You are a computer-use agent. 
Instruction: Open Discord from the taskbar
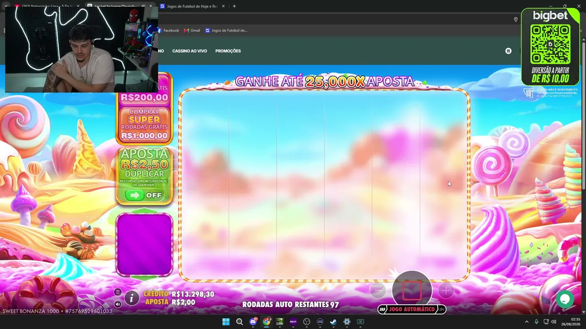(x=253, y=322)
